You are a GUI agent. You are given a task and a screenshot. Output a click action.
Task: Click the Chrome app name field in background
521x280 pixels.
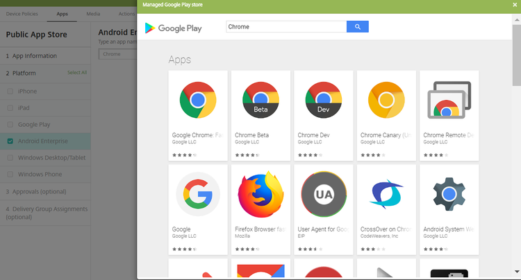pyautogui.click(x=117, y=54)
